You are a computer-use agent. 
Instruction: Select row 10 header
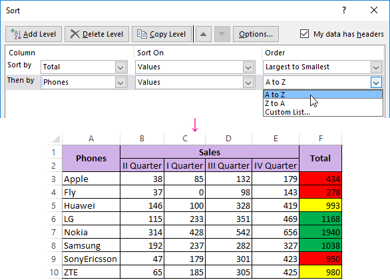[x=54, y=272]
